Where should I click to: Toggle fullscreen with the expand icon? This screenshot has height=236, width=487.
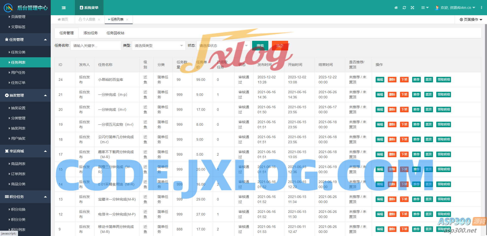[x=412, y=8]
